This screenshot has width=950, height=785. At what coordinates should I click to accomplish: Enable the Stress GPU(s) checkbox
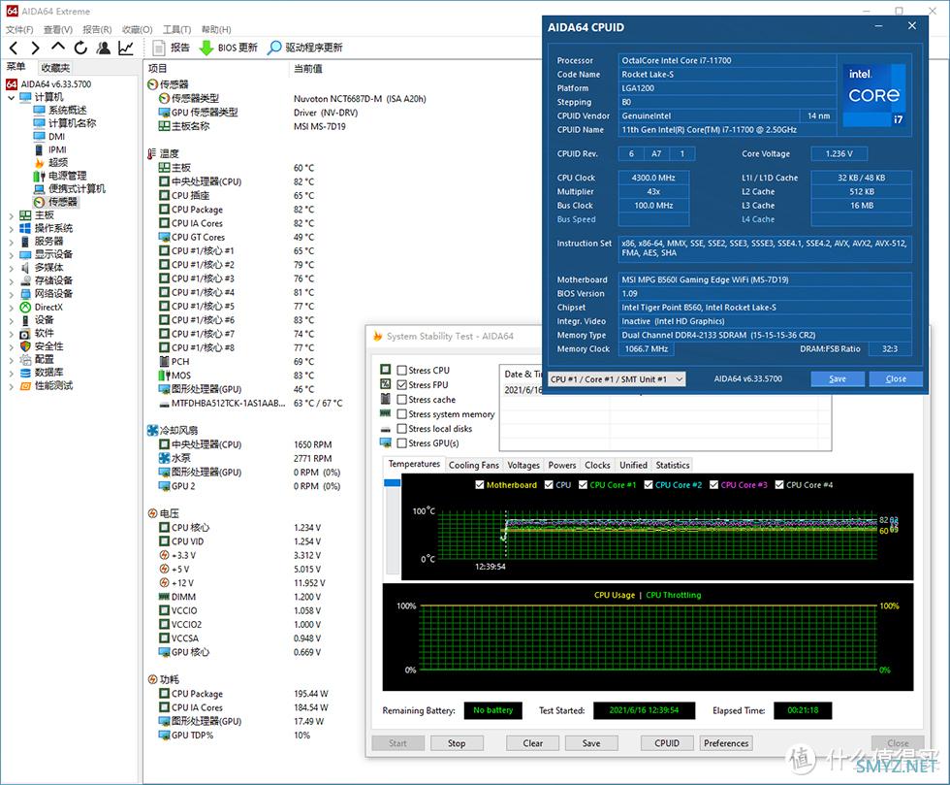(401, 442)
